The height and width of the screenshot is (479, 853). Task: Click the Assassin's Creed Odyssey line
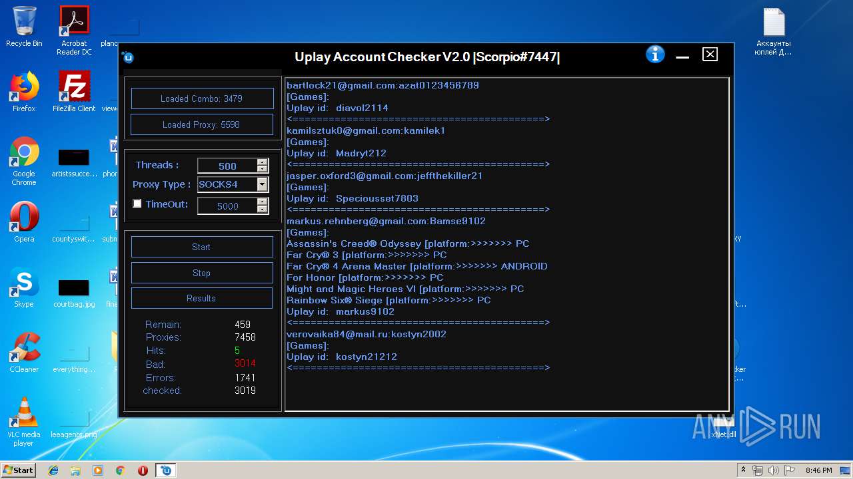point(408,243)
